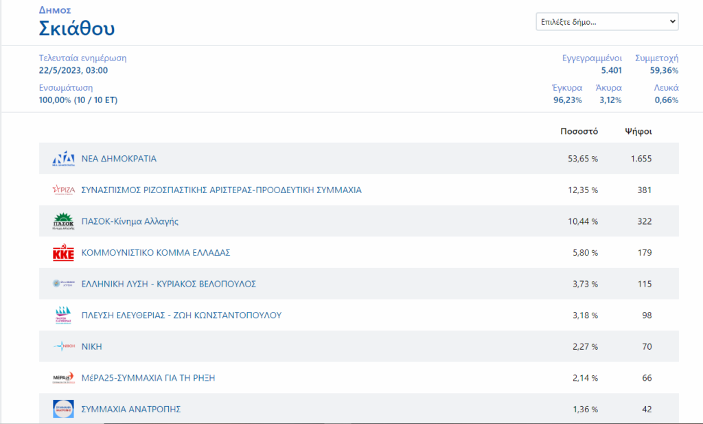Click the Nea Dimokratia party logo
This screenshot has width=703, height=424.
pos(63,159)
